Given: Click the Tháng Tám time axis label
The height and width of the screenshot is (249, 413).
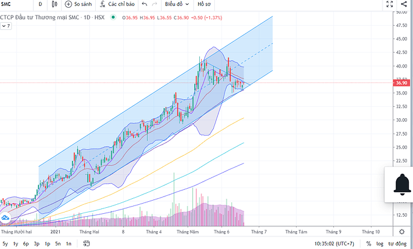Looking at the screenshot, I should (296, 232).
